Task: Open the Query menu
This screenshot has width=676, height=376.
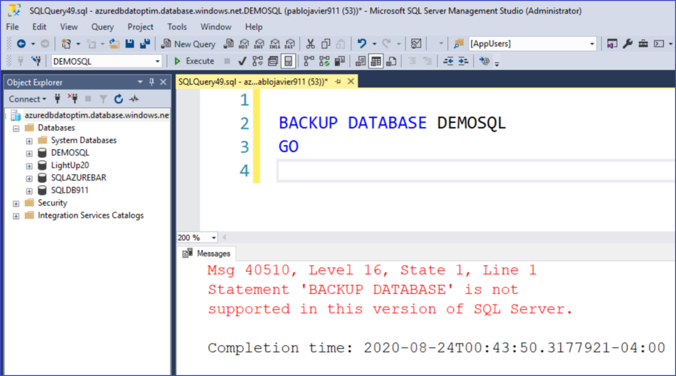Action: [102, 27]
